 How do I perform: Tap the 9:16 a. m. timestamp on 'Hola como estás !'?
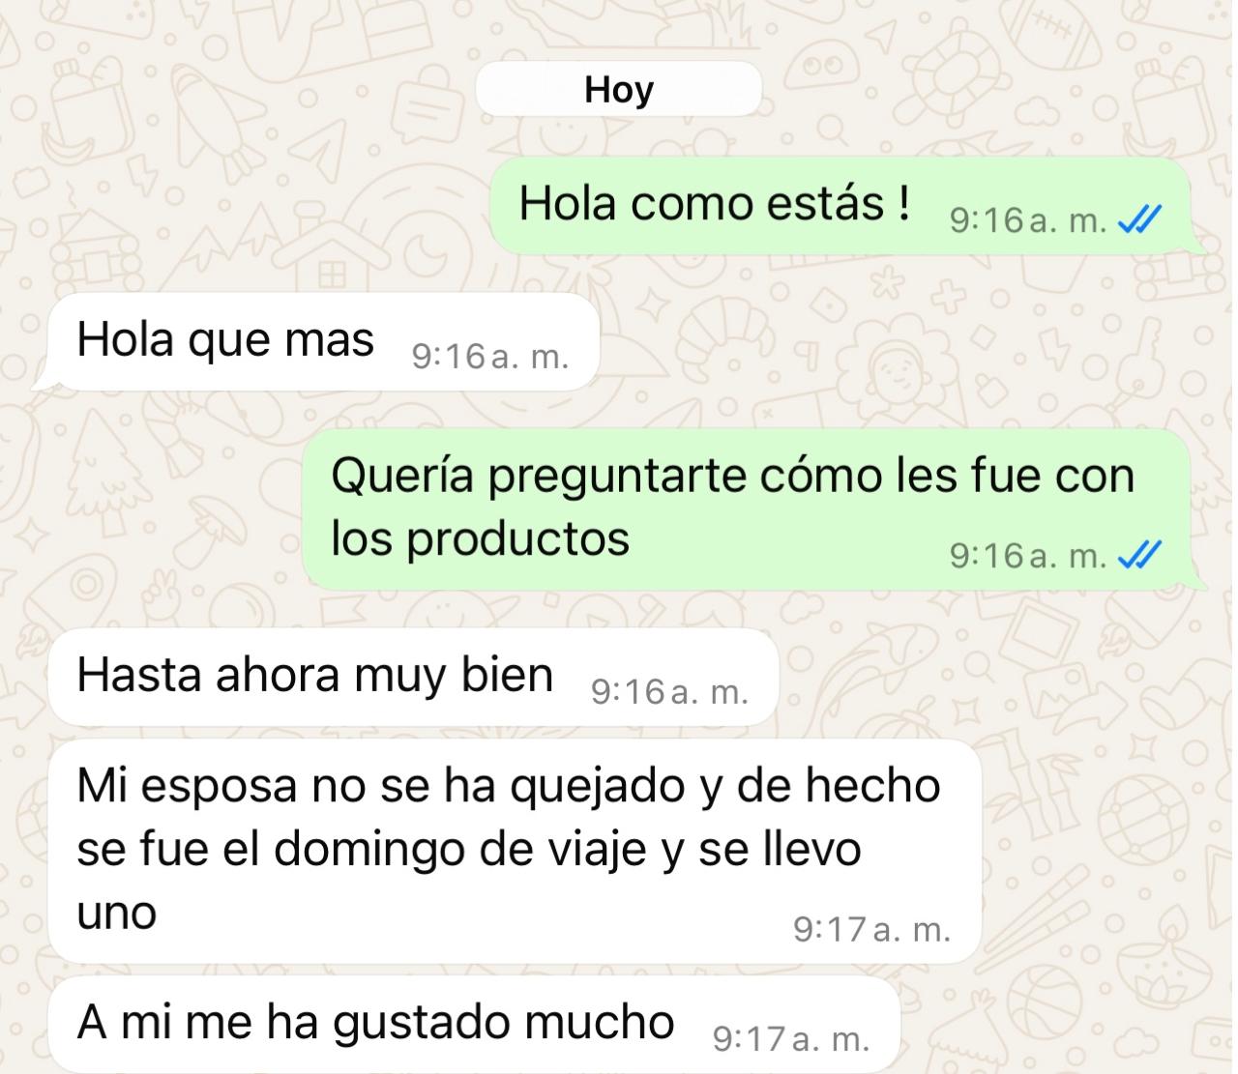click(1028, 221)
